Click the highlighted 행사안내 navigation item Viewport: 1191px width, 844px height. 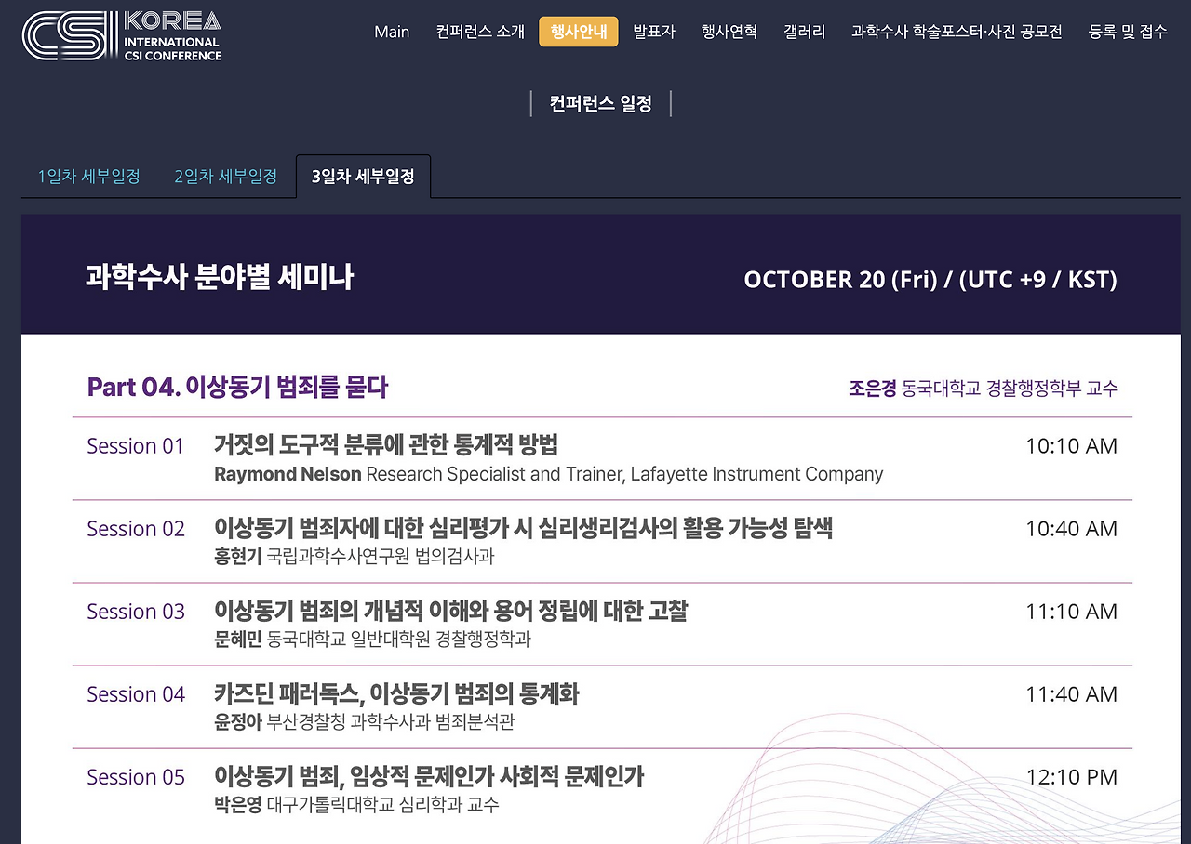tap(578, 31)
